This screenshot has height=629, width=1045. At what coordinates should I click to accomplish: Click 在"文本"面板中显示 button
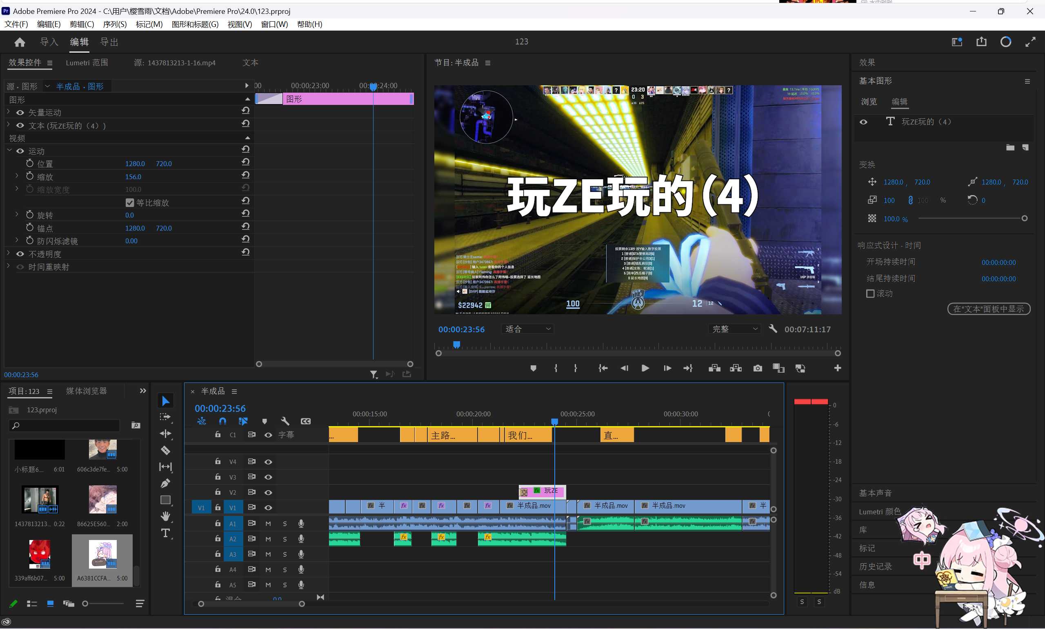[x=989, y=309]
